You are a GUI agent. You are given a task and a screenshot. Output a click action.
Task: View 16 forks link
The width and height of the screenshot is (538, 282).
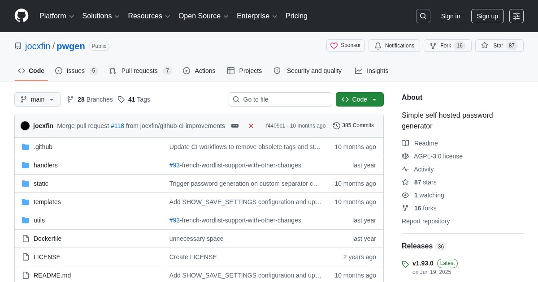(419, 208)
